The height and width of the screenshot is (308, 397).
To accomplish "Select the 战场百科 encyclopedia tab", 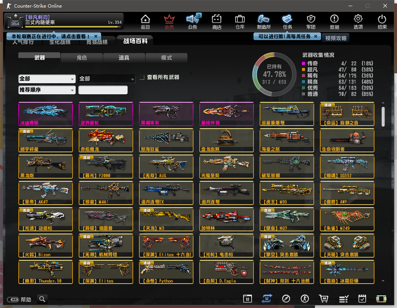I will coord(136,41).
